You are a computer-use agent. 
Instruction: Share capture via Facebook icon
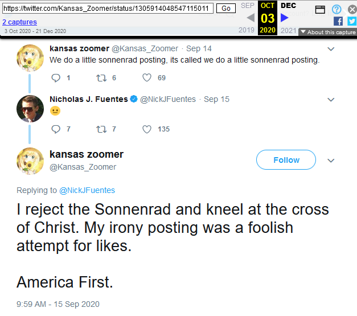338,21
